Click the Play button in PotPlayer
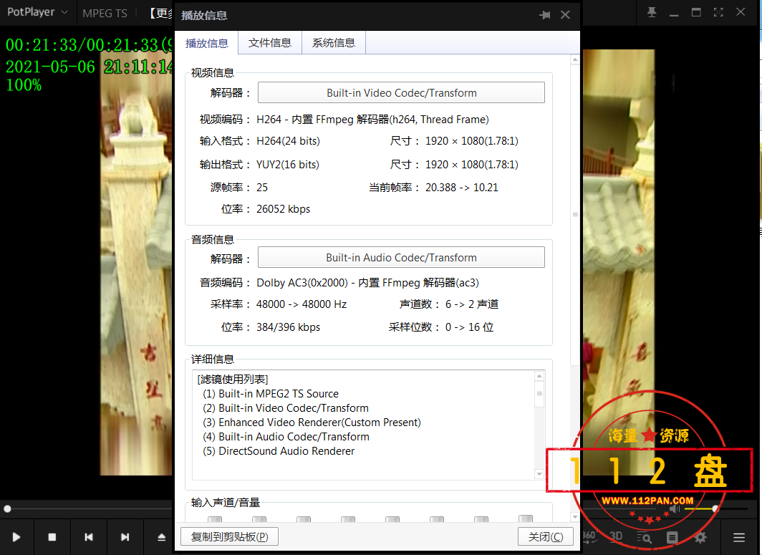Screen dimensions: 762x555 [x=16, y=537]
